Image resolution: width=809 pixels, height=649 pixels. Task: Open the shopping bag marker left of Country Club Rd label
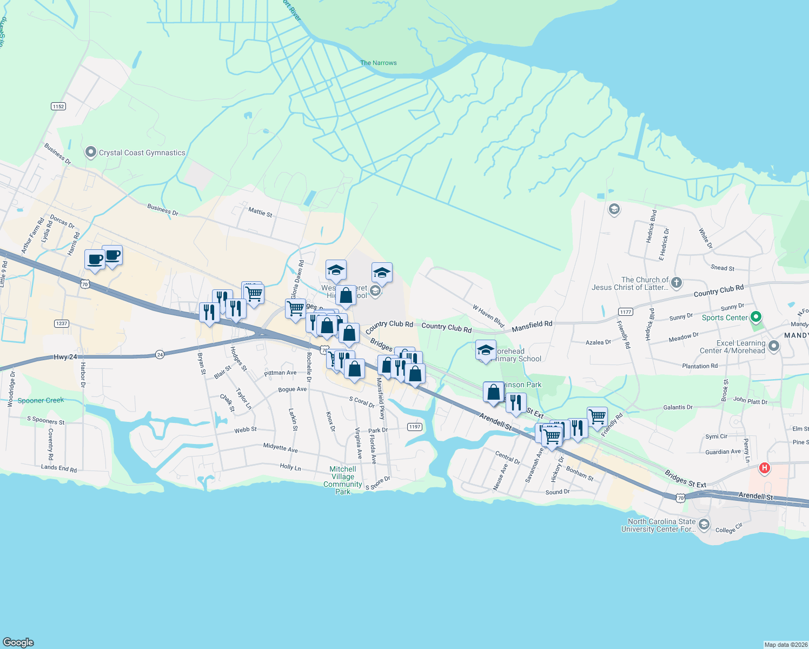click(349, 334)
